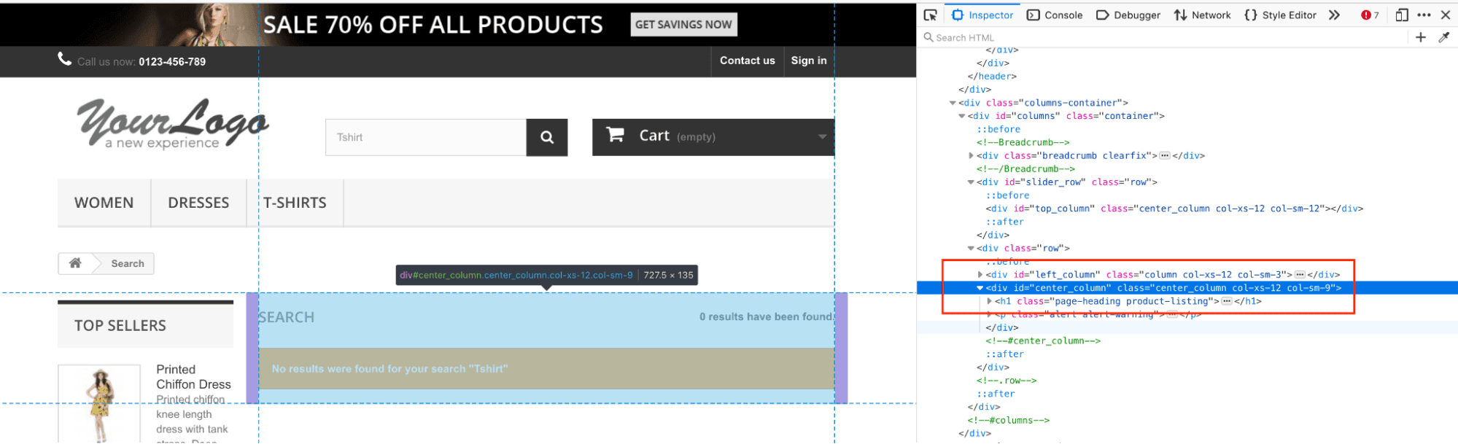Click the eyedropper color picker icon
The width and height of the screenshot is (1458, 444).
tap(1443, 38)
